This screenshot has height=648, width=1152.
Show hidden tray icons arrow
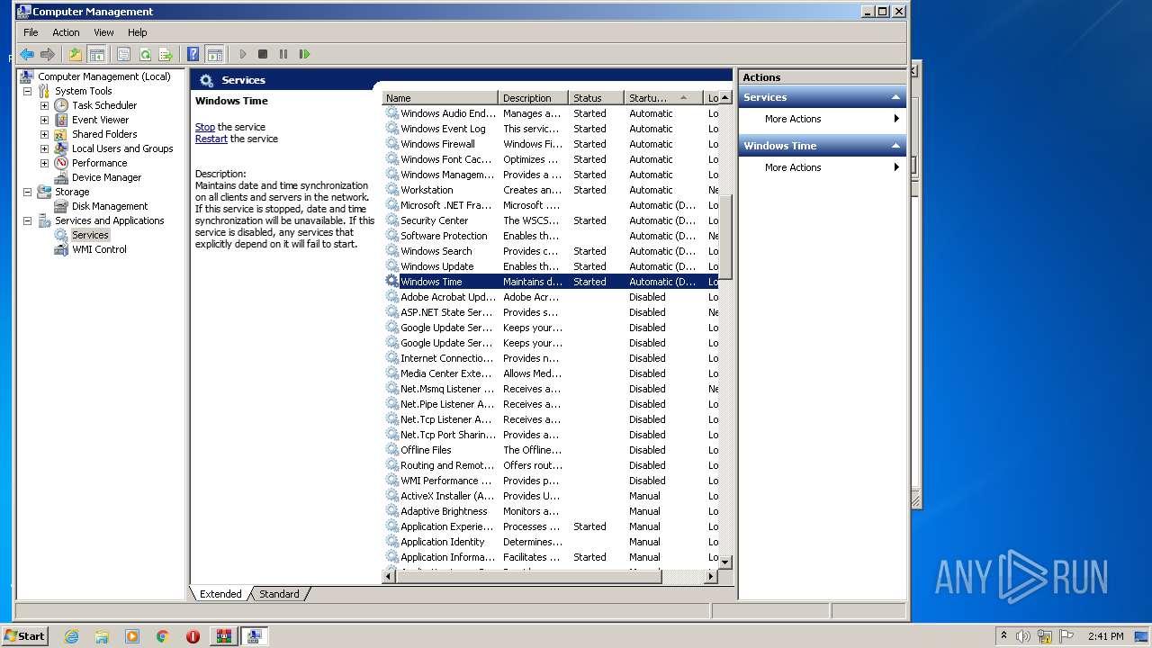(1003, 635)
